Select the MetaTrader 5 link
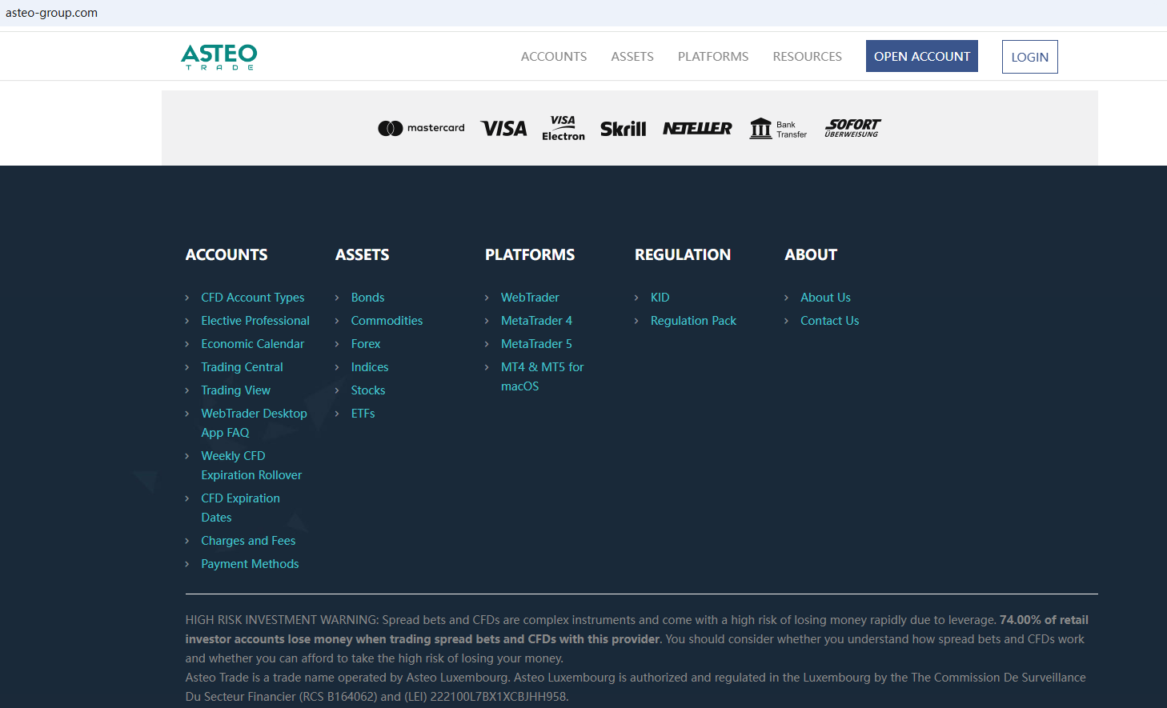 click(x=537, y=344)
